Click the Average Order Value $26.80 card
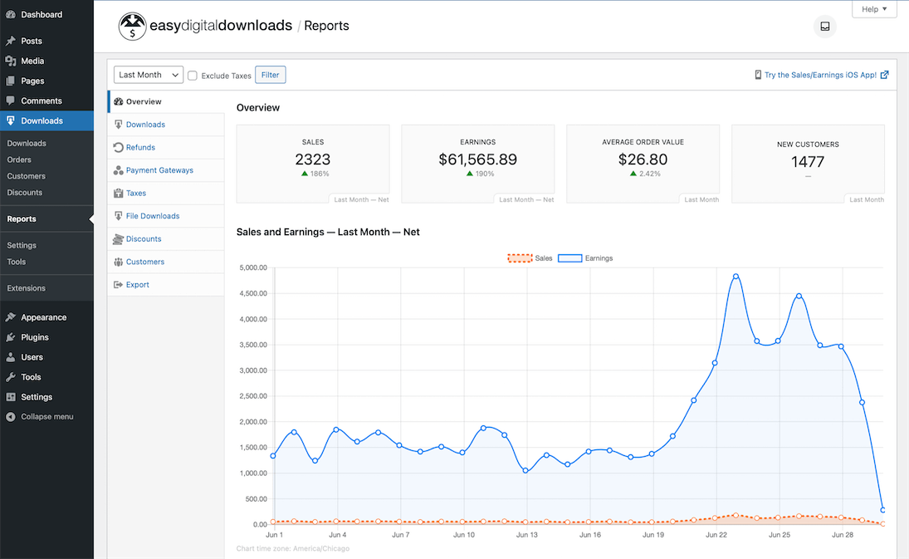 (643, 164)
